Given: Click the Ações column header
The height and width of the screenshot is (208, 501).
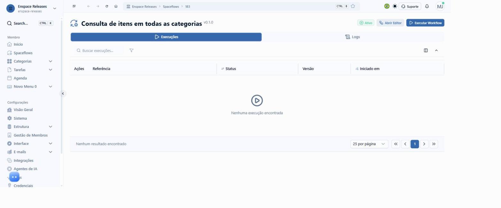Looking at the screenshot, I should (79, 69).
